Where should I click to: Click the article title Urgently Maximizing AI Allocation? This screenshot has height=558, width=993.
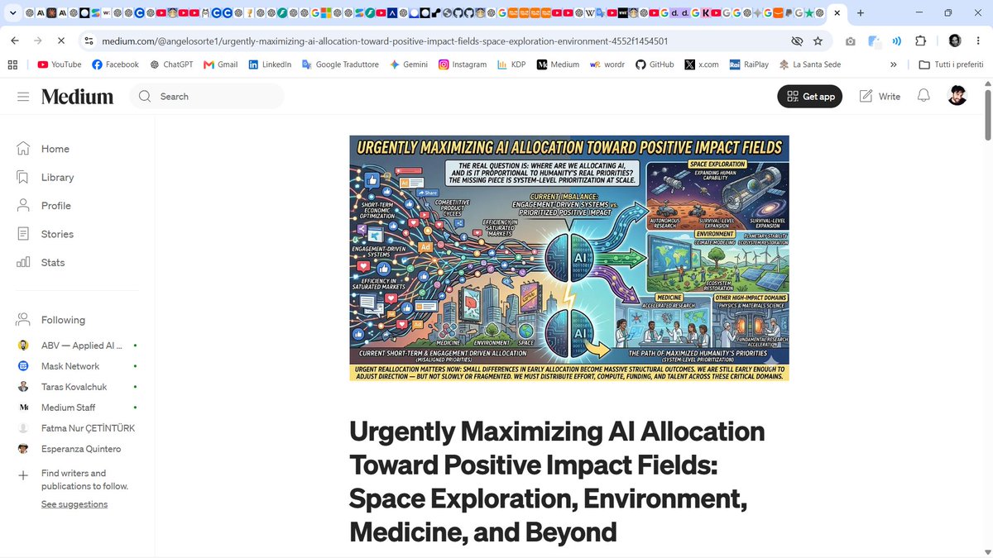coord(557,481)
